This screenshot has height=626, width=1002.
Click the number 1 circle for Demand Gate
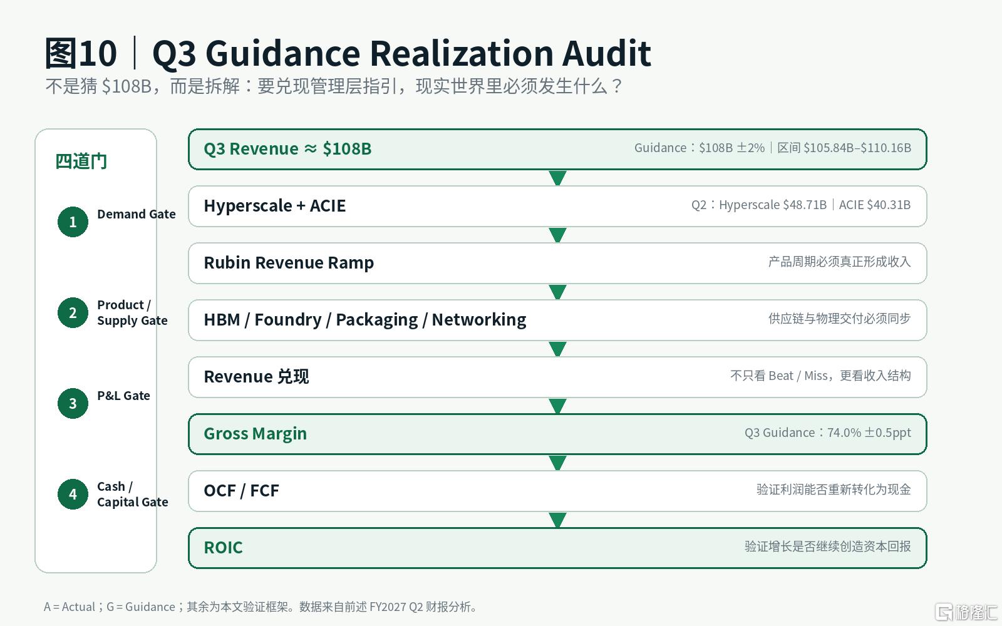(x=73, y=222)
